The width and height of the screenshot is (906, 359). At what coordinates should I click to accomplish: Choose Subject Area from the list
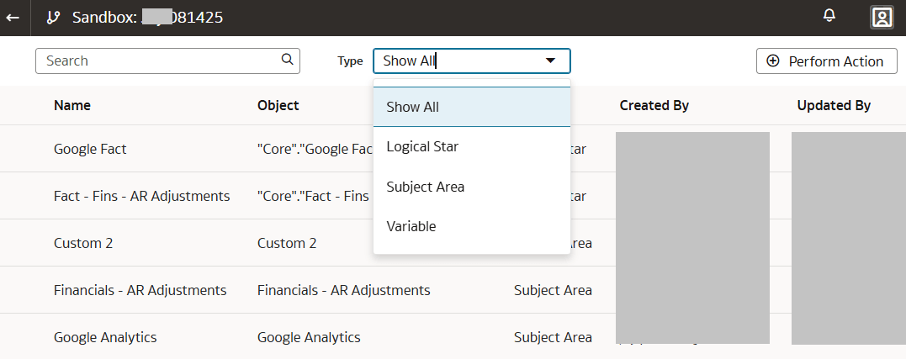[425, 187]
